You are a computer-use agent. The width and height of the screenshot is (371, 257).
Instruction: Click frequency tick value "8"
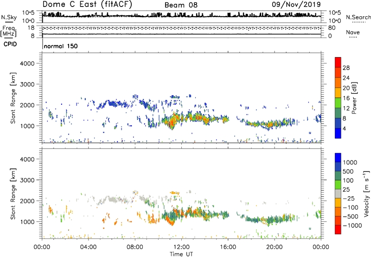point(32,36)
